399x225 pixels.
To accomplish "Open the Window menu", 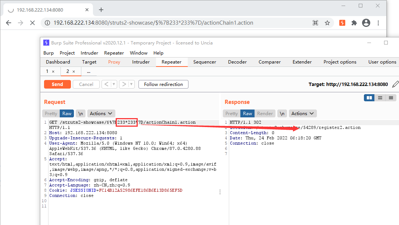I will click(x=139, y=53).
